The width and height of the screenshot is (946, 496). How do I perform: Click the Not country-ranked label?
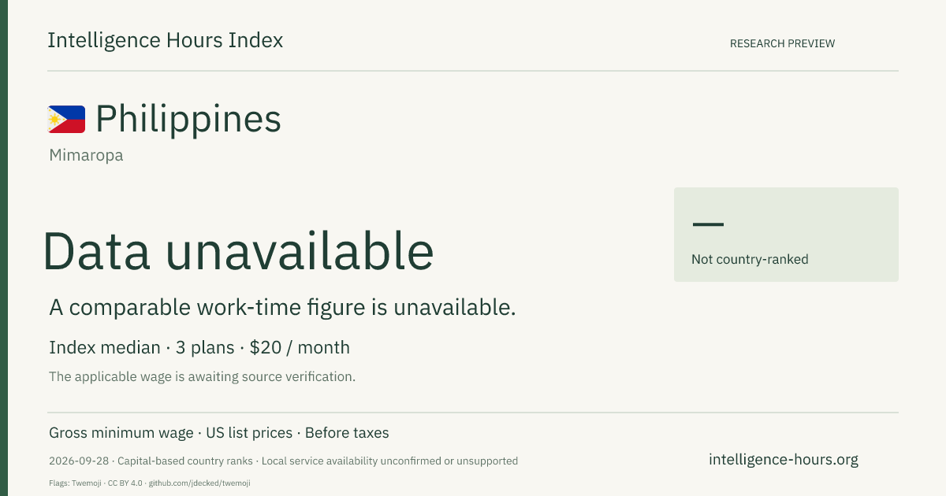750,259
